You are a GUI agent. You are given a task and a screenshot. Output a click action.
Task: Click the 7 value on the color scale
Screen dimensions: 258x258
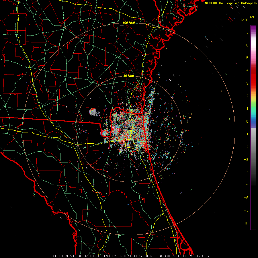247,32
